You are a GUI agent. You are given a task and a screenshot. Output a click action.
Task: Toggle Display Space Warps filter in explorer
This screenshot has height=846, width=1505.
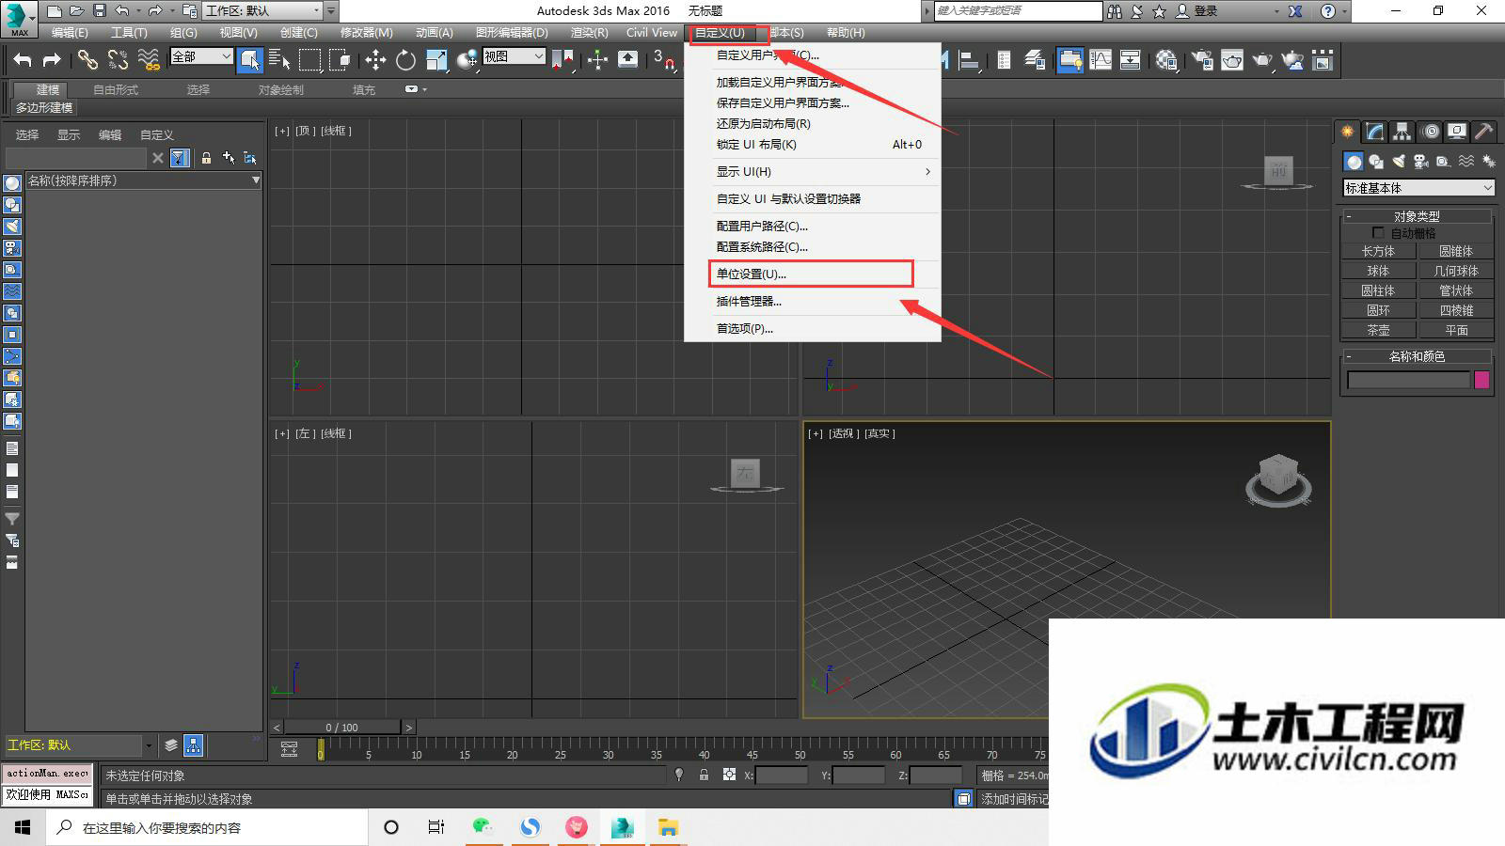coord(12,290)
